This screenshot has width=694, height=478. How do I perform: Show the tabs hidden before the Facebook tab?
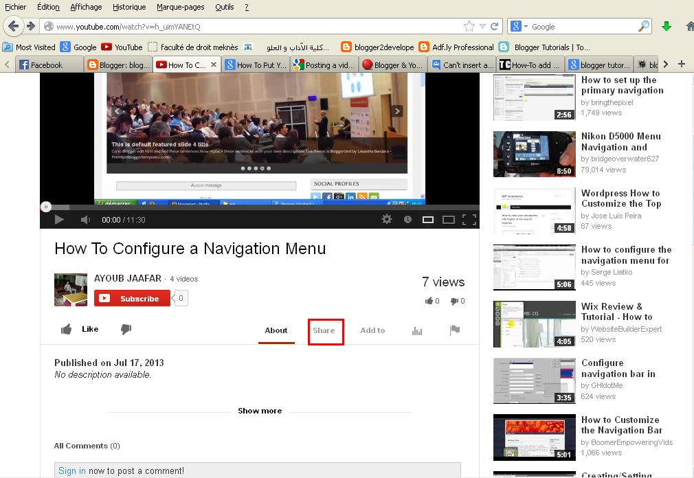click(x=7, y=65)
